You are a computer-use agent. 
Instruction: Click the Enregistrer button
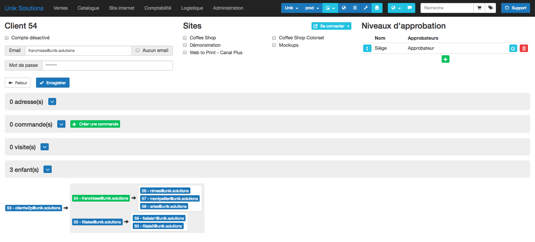click(53, 83)
